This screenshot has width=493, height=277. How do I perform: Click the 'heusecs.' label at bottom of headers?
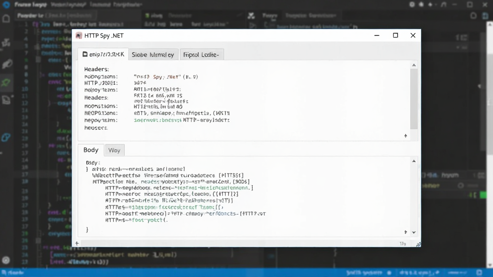pos(96,127)
